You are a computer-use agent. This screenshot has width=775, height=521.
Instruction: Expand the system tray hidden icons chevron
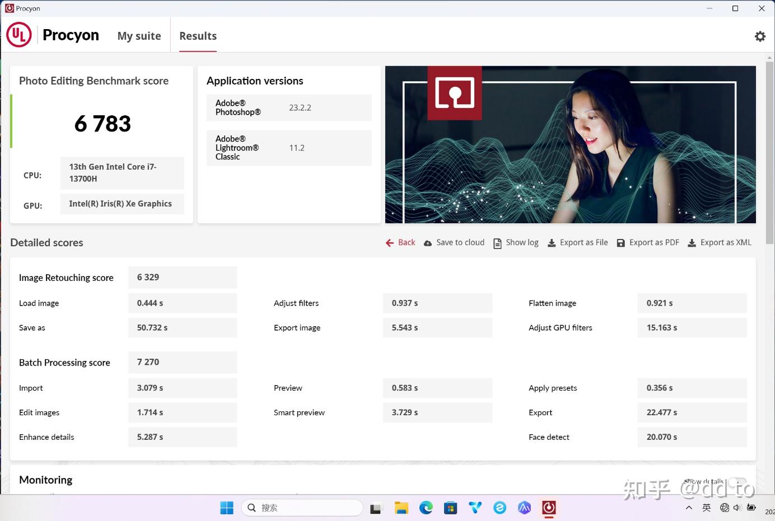pos(689,508)
